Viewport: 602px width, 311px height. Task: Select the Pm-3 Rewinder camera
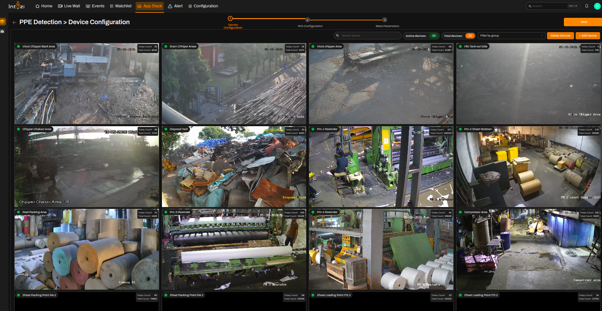click(x=234, y=249)
